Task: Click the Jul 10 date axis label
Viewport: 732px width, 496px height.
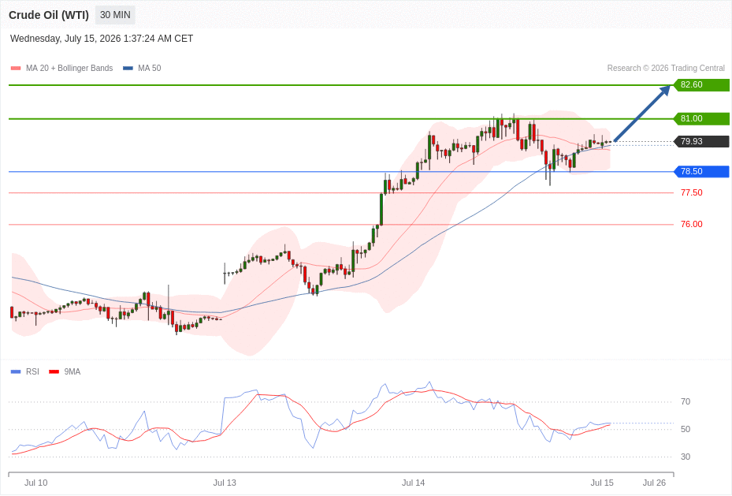Action: coord(36,483)
